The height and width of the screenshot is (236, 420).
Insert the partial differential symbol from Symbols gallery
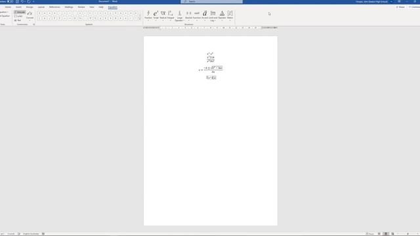click(45, 18)
